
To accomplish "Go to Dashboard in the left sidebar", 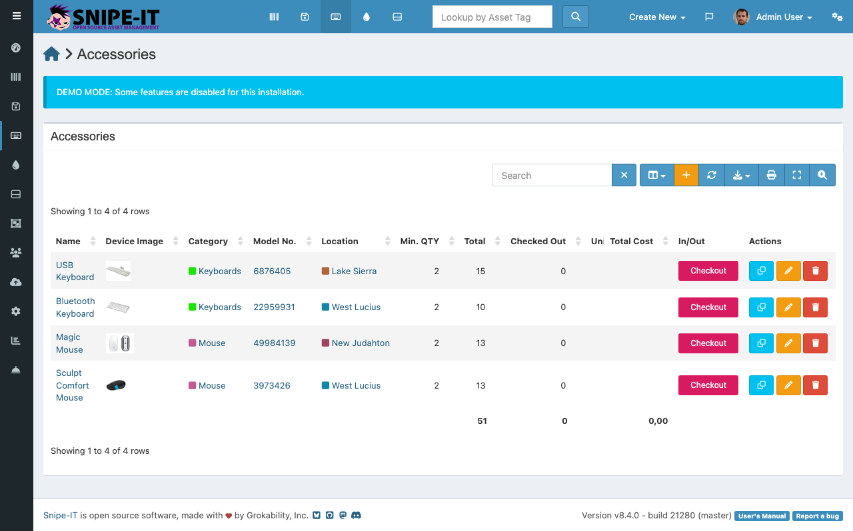I will click(x=16, y=48).
